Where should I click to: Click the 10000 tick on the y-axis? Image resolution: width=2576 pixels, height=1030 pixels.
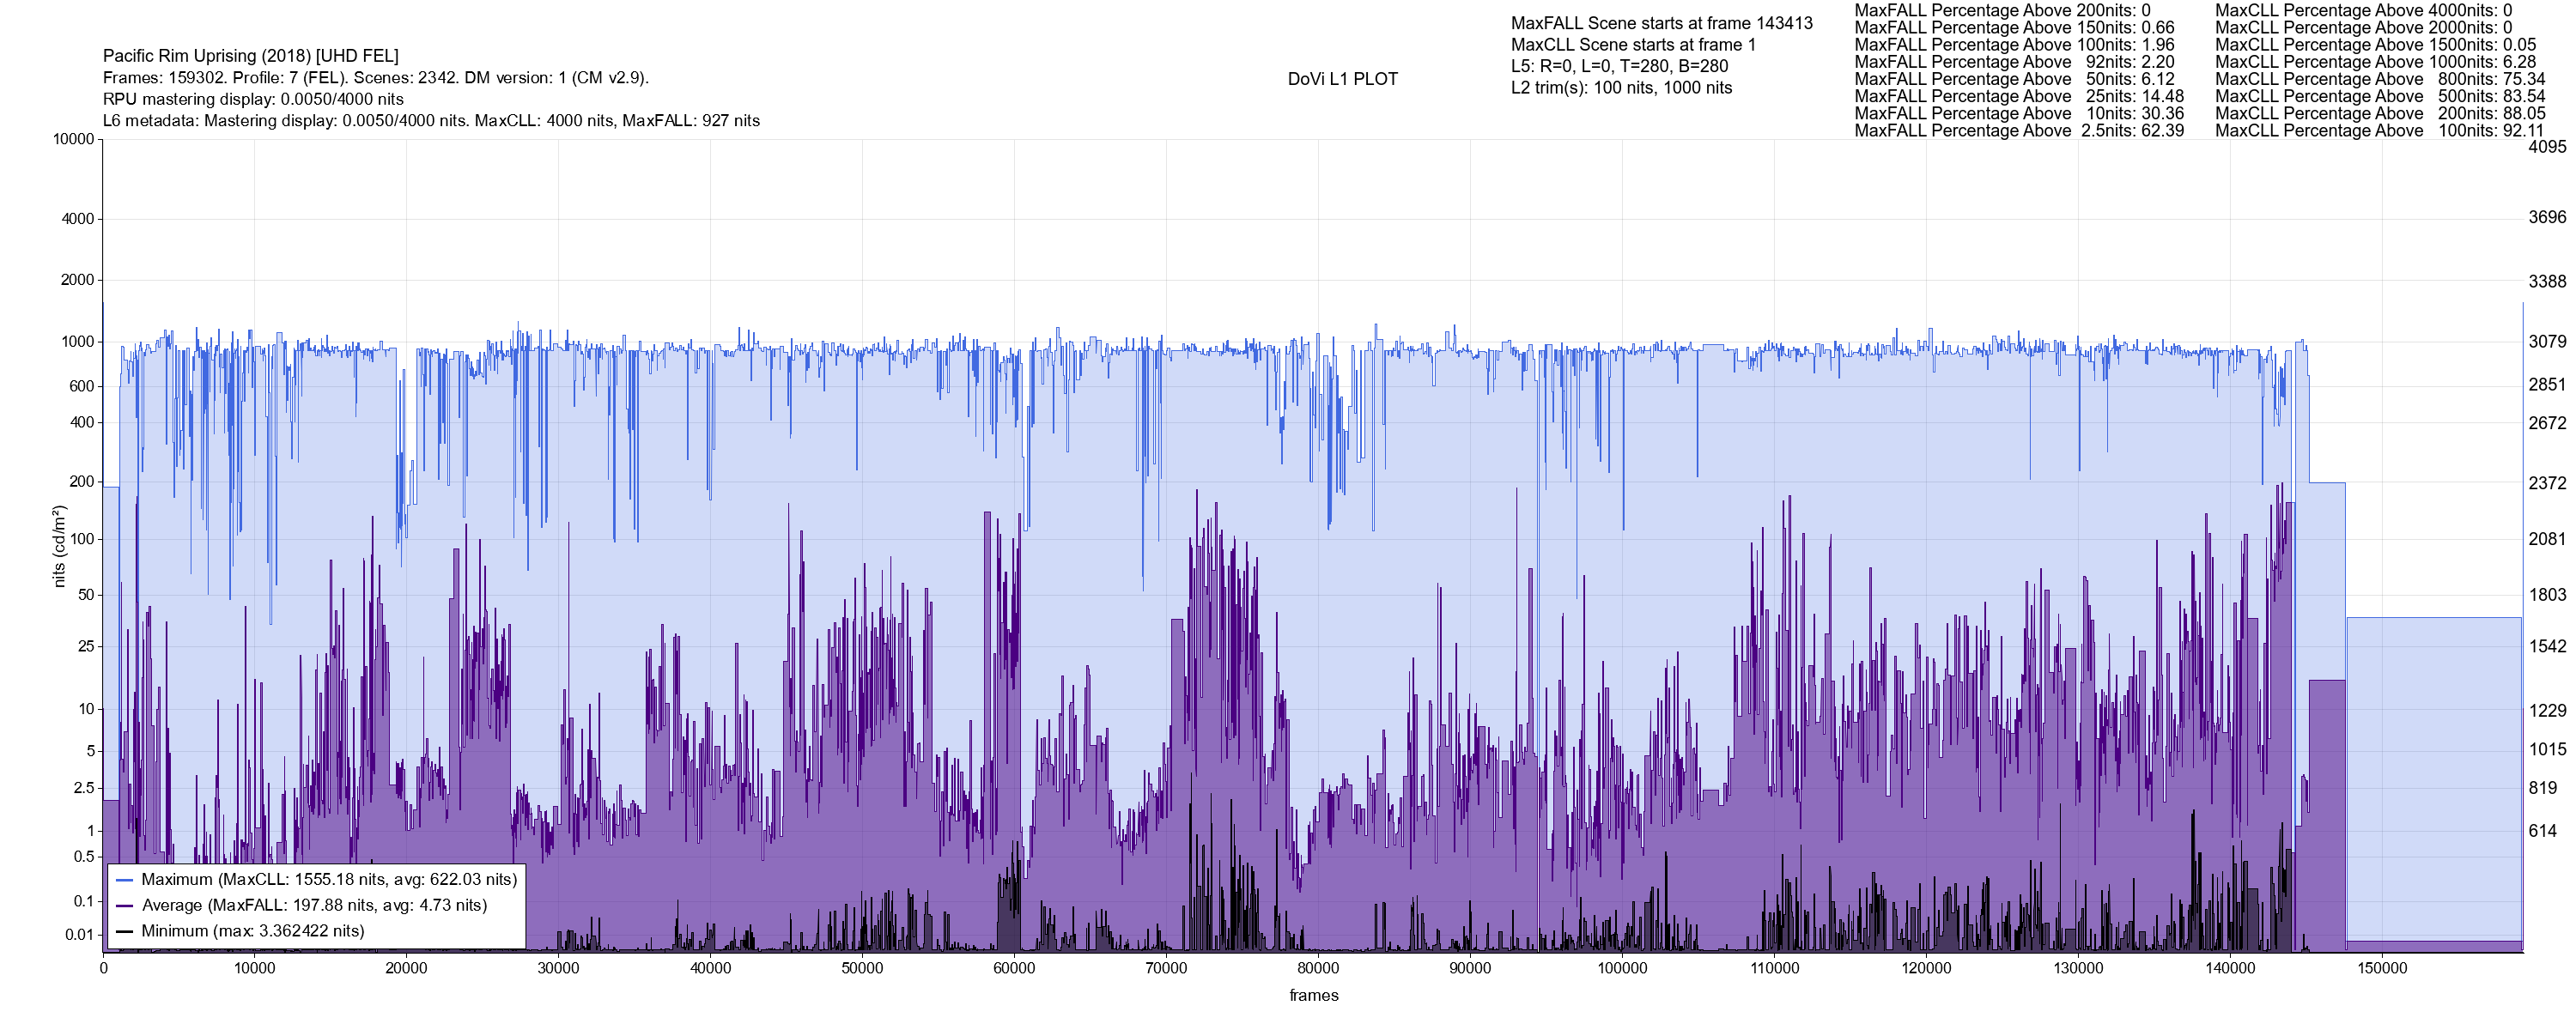tap(73, 139)
